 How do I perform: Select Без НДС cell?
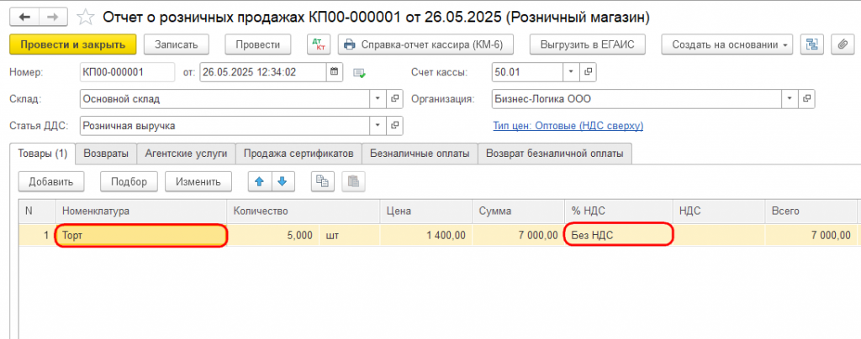[x=618, y=236]
